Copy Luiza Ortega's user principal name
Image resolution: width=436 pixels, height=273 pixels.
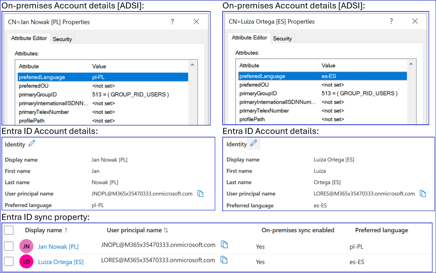423,194
